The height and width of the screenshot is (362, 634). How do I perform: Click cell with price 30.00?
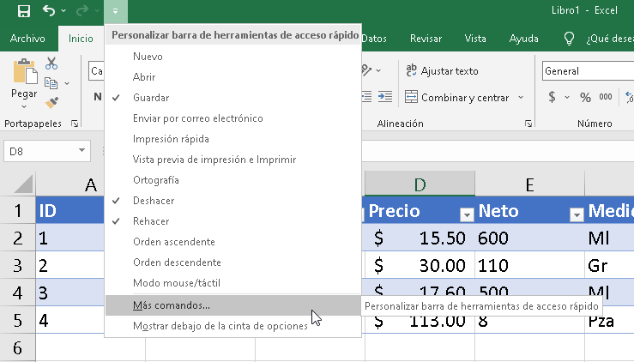coord(420,265)
